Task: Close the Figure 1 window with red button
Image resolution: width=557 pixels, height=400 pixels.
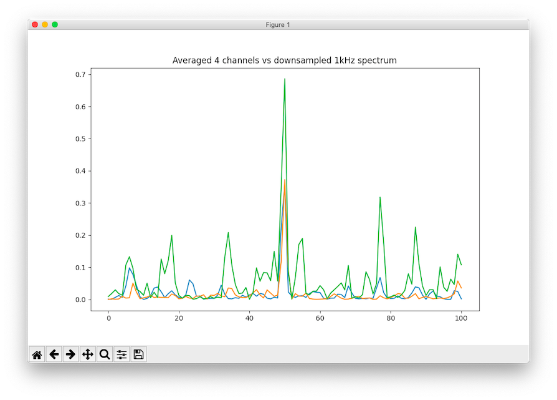Action: pos(35,24)
